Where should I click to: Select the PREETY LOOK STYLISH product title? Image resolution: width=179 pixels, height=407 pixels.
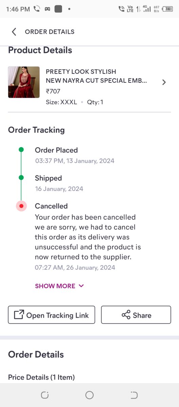pos(81,72)
